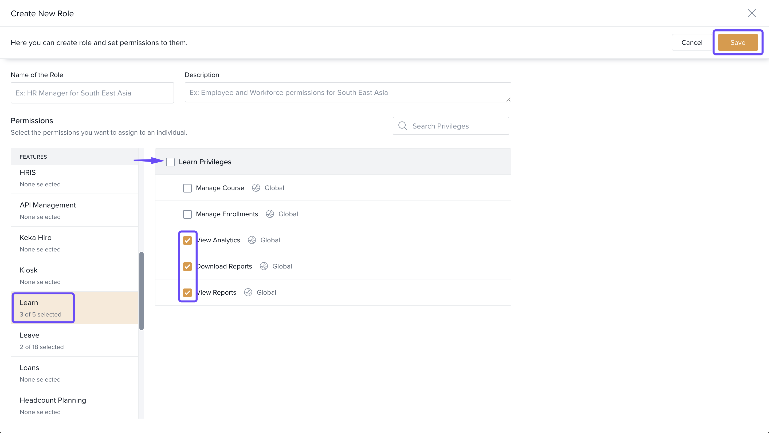The image size is (769, 433).
Task: Close the Create New Role dialog
Action: pyautogui.click(x=751, y=13)
